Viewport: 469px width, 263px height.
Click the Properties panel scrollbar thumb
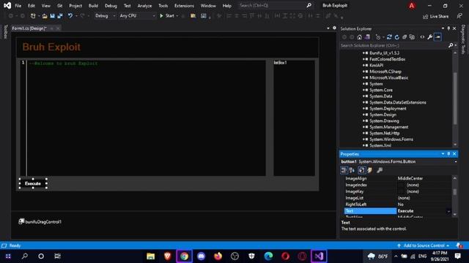pos(455,191)
